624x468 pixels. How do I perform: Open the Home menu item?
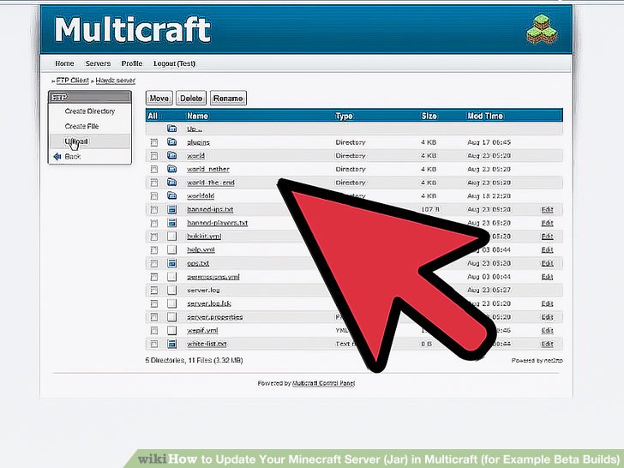coord(64,63)
